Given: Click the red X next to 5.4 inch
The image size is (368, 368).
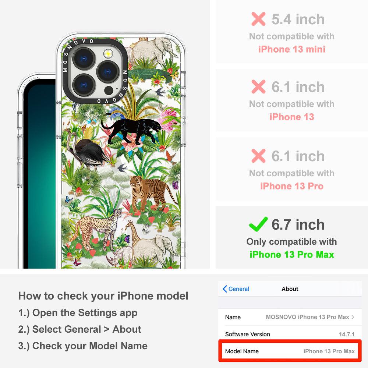Looking at the screenshot, I should tap(258, 19).
